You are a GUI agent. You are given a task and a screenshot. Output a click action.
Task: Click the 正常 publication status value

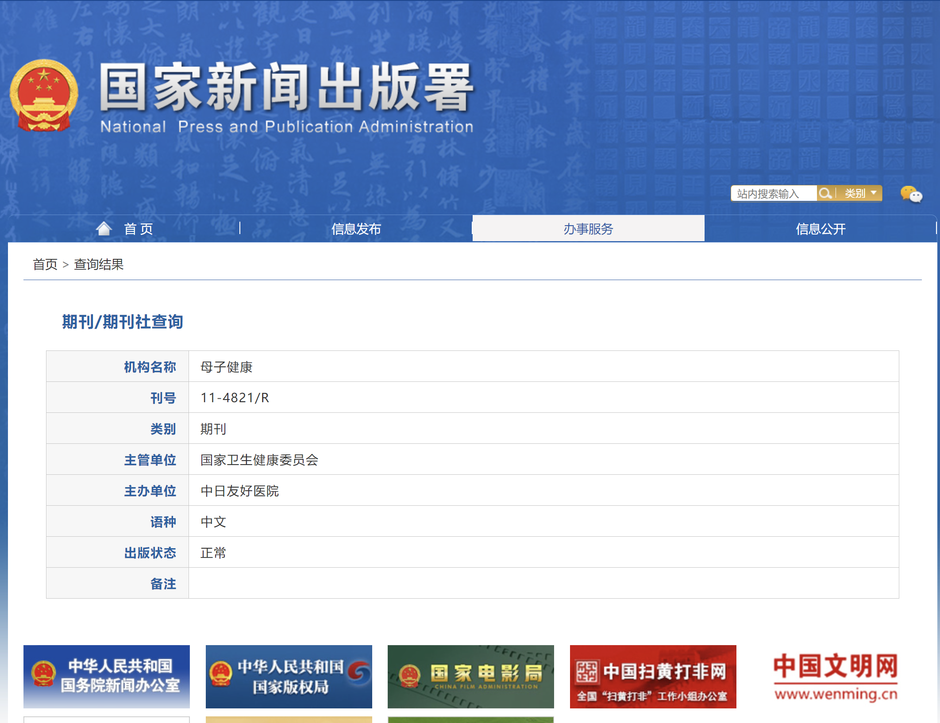pyautogui.click(x=213, y=553)
